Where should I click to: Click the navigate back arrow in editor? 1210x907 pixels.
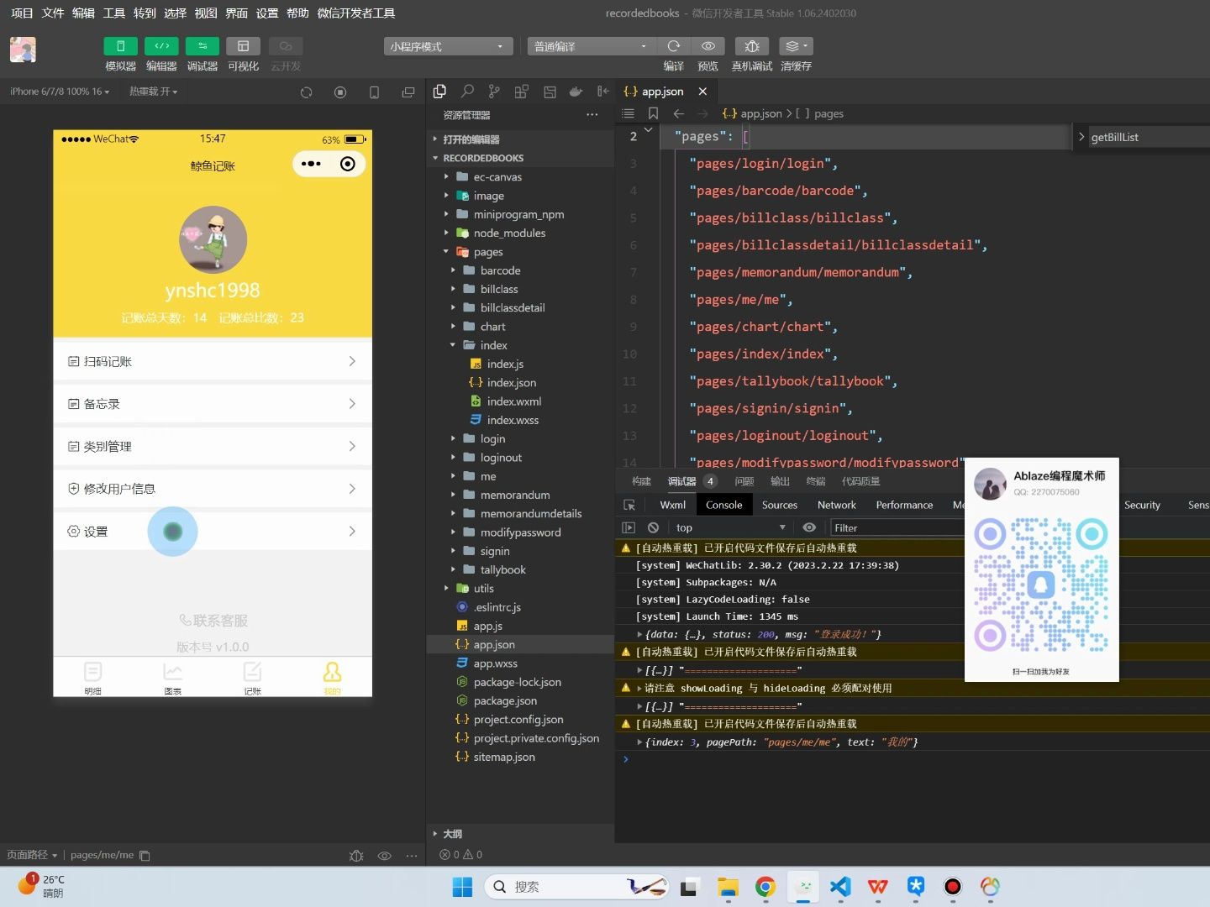[x=679, y=113]
